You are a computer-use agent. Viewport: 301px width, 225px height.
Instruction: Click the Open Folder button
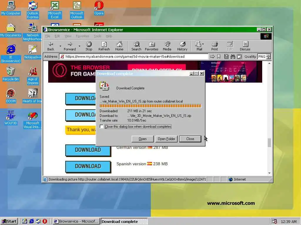pos(166,139)
